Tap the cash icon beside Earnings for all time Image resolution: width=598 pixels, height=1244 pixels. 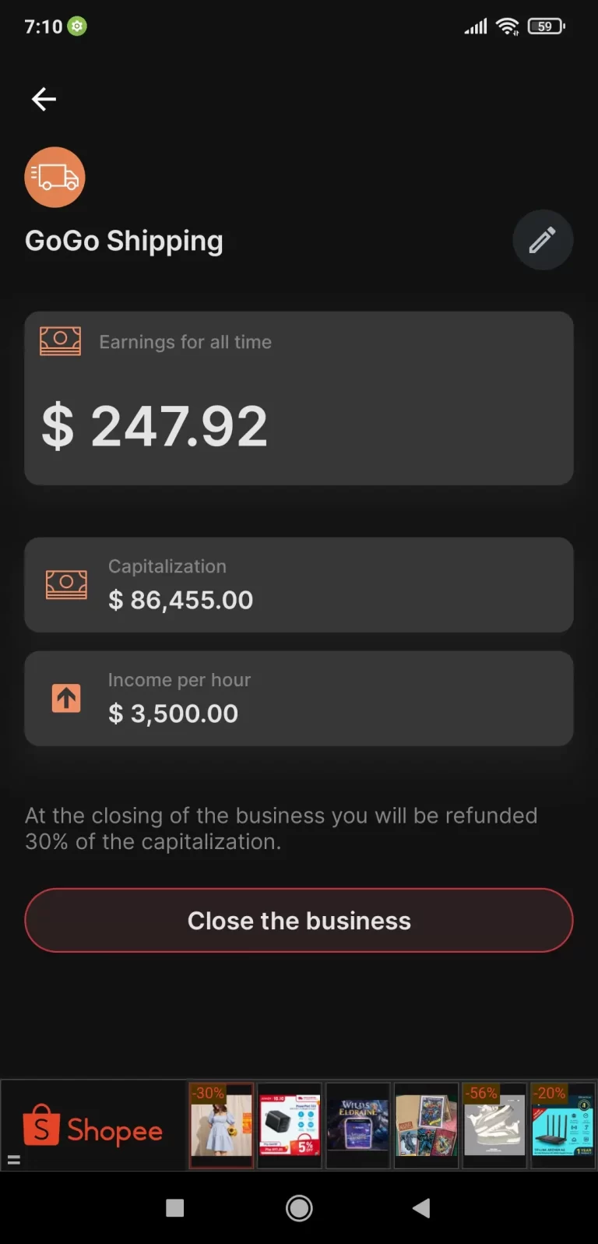[61, 341]
